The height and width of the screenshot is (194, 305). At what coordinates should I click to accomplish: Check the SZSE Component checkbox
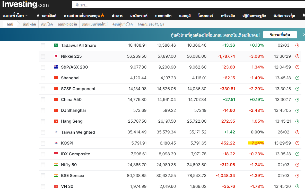(43, 89)
